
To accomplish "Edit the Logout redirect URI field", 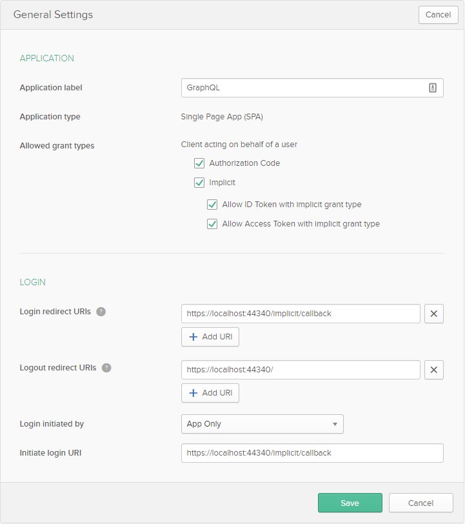I will point(301,370).
